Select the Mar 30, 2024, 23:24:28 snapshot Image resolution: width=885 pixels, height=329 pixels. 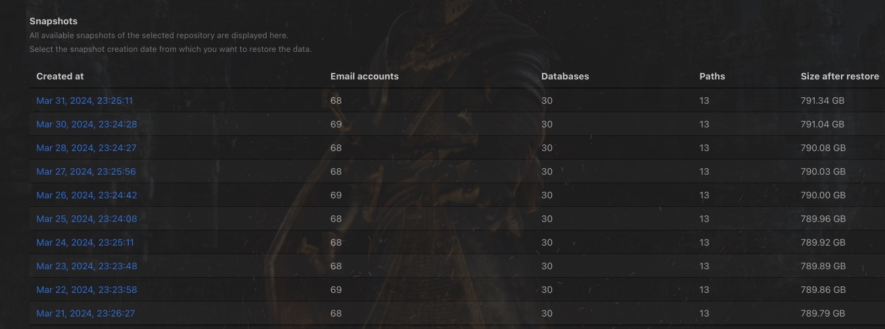[x=86, y=124]
